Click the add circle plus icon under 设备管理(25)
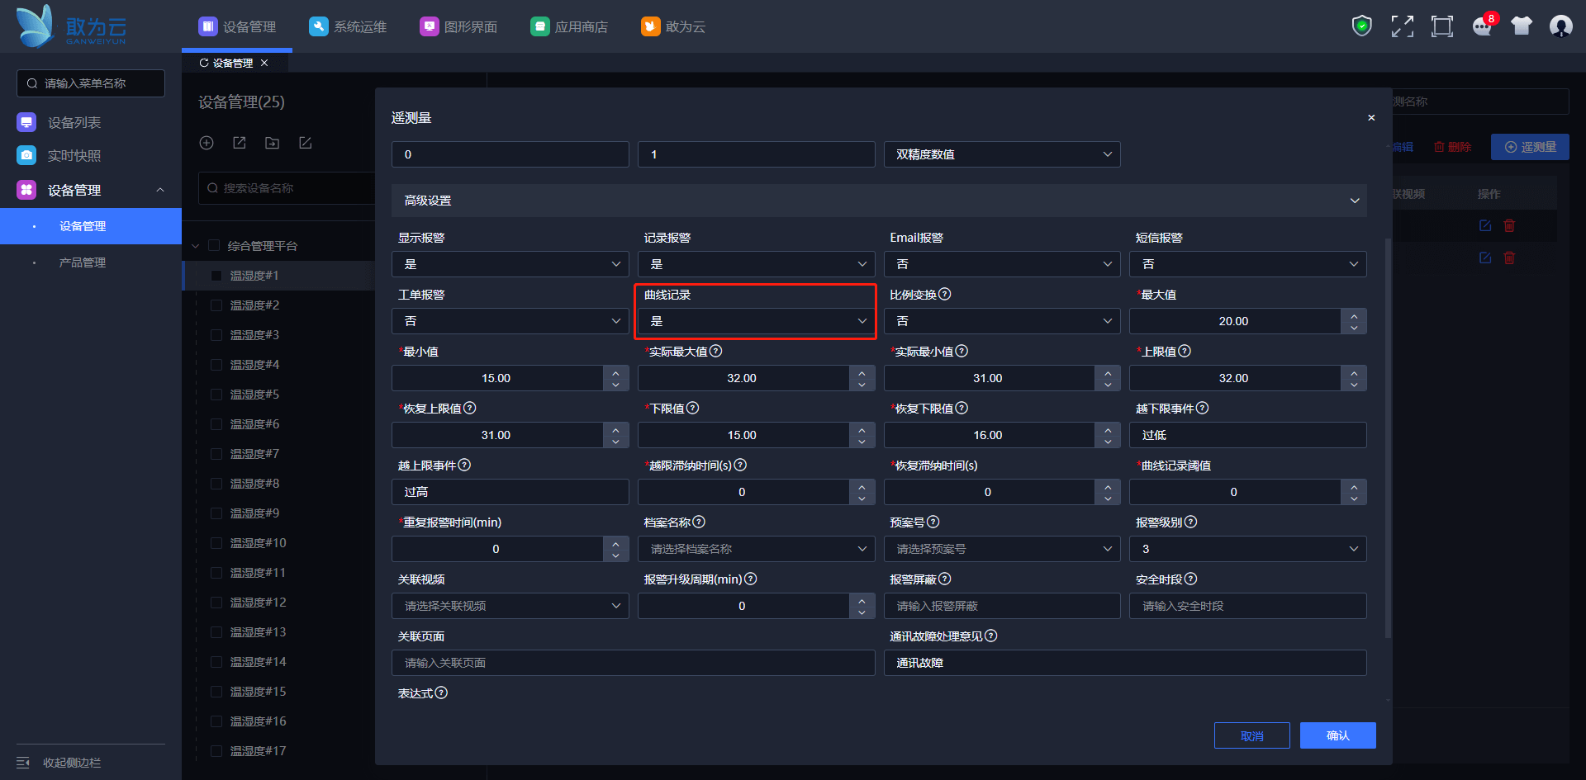Image resolution: width=1586 pixels, height=780 pixels. coord(207,143)
